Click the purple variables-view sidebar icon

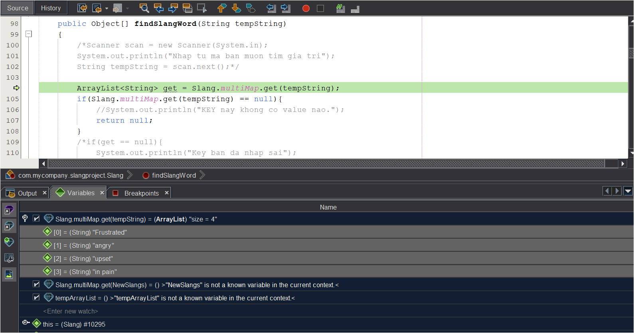(9, 210)
